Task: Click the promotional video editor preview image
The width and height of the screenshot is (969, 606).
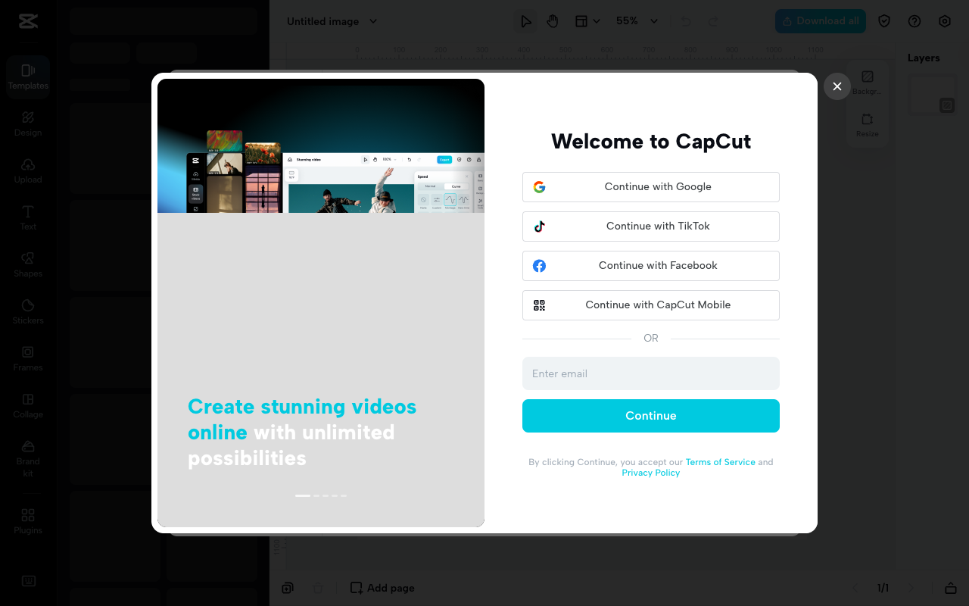Action: click(x=321, y=146)
